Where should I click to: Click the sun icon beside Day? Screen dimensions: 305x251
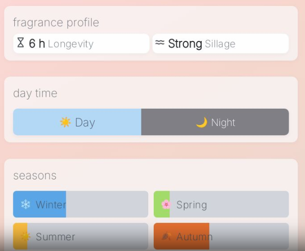coord(65,122)
